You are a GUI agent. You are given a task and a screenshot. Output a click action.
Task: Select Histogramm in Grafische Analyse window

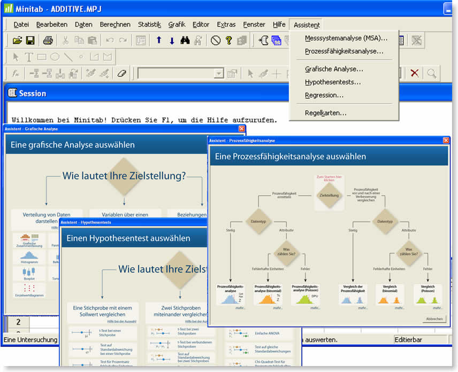click(29, 257)
